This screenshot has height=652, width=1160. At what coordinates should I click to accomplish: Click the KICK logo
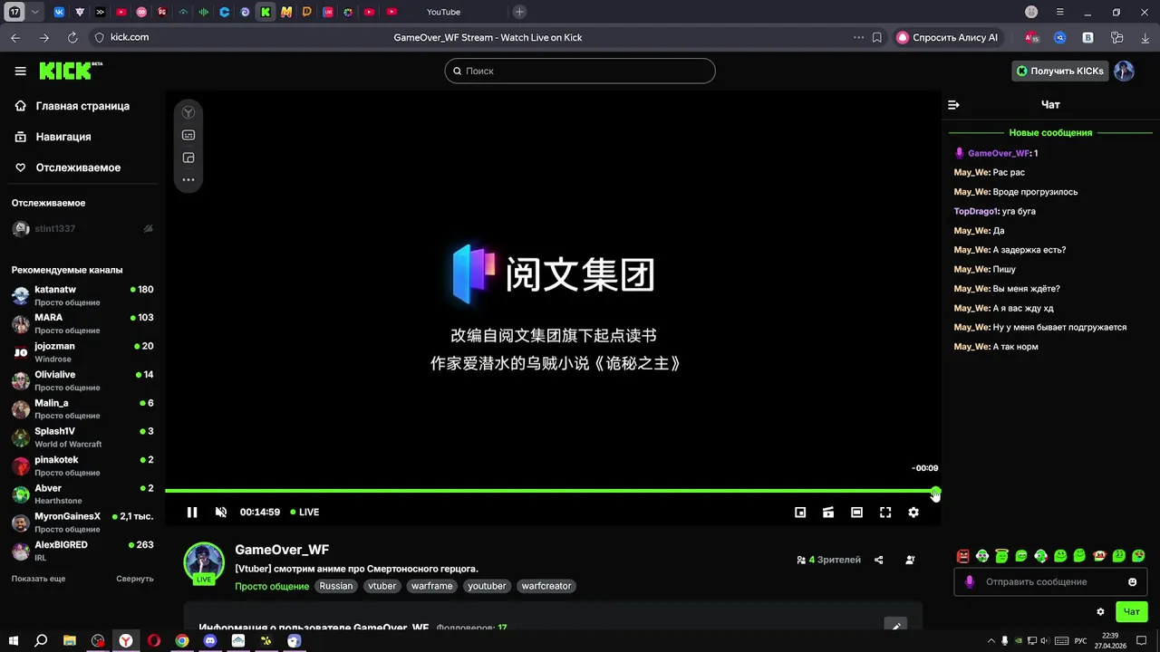pyautogui.click(x=71, y=71)
